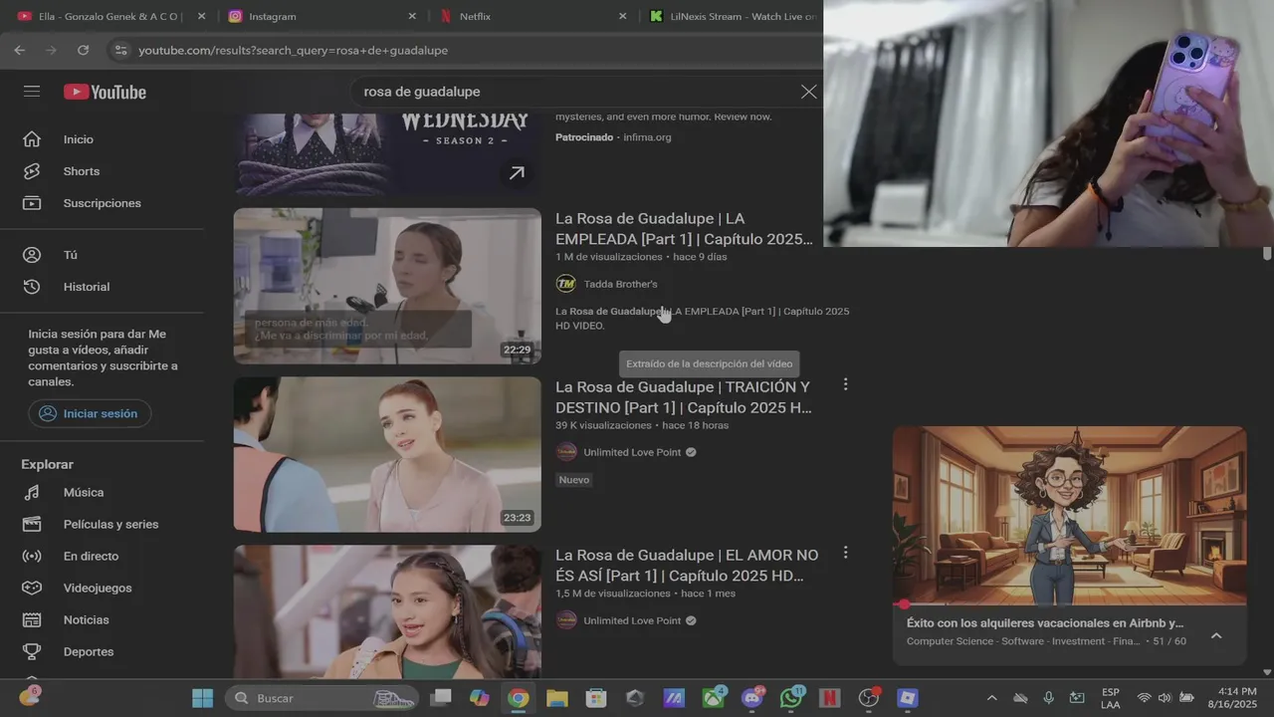Screen dimensions: 1274x717
Task: Close the Netflix tab
Action: pos(623,16)
